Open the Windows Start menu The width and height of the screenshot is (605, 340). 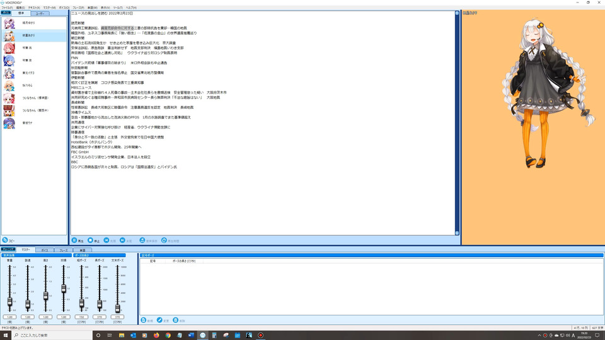(6, 335)
